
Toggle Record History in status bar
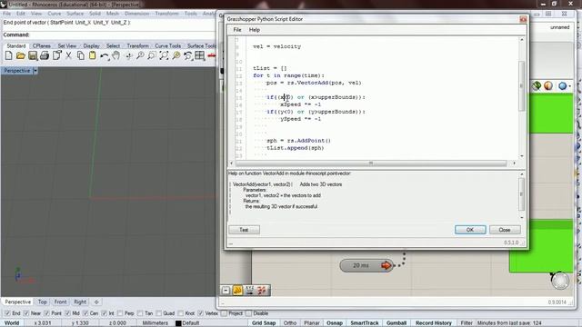tap(434, 323)
